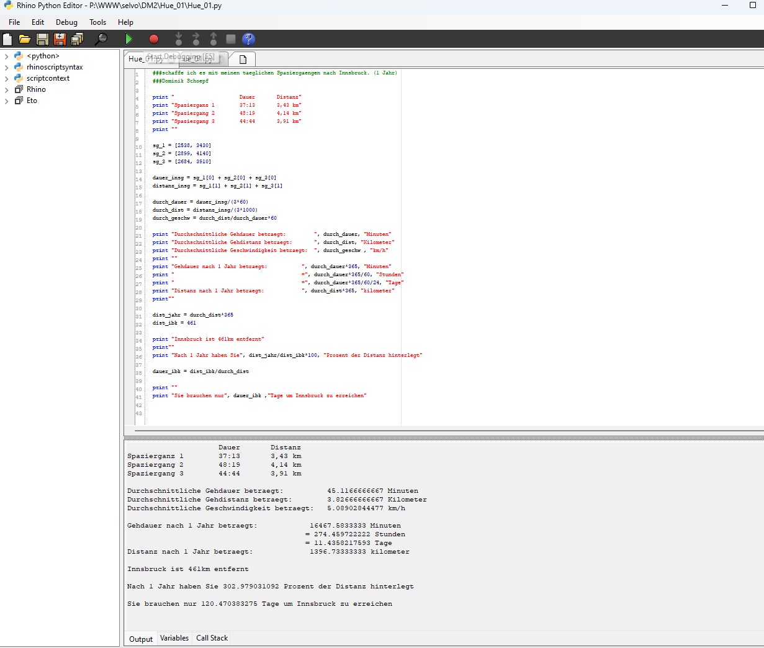Screen dimensions: 764x648
Task: Click the Step Over debug arrow
Action: (195, 38)
